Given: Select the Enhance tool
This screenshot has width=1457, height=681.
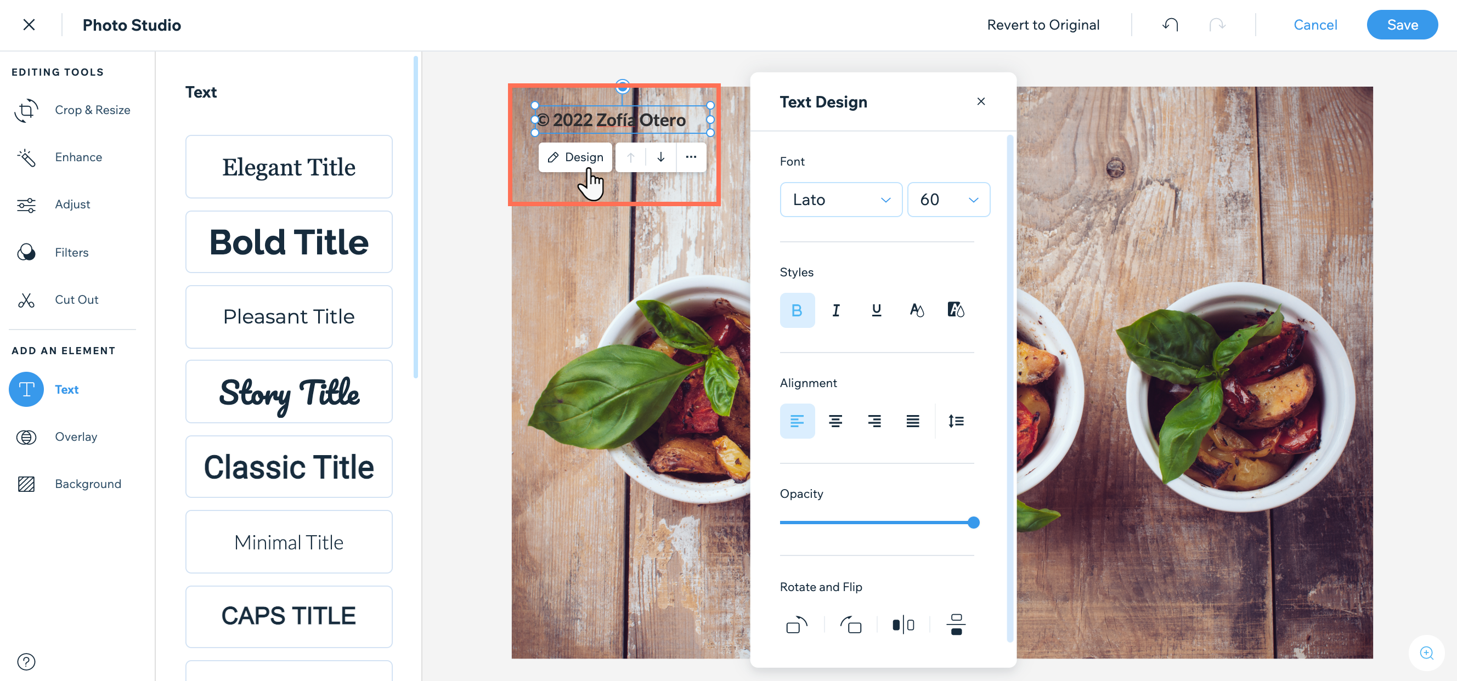Looking at the screenshot, I should click(78, 156).
